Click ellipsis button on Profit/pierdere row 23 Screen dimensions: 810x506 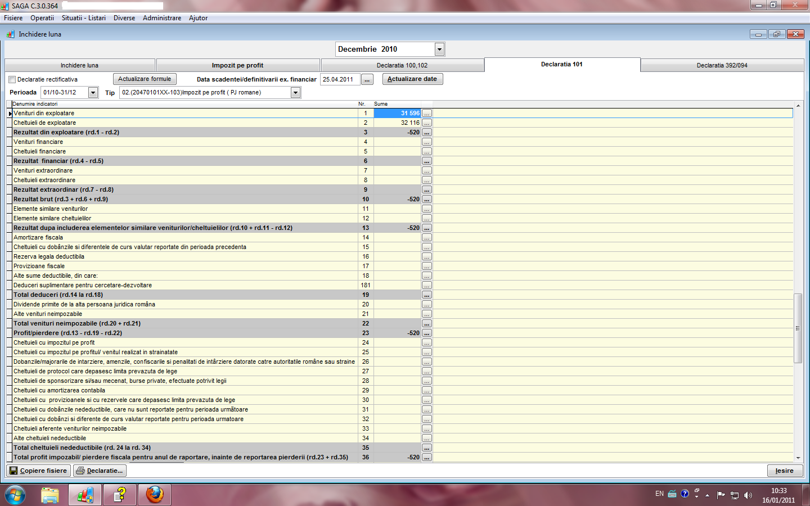(427, 333)
